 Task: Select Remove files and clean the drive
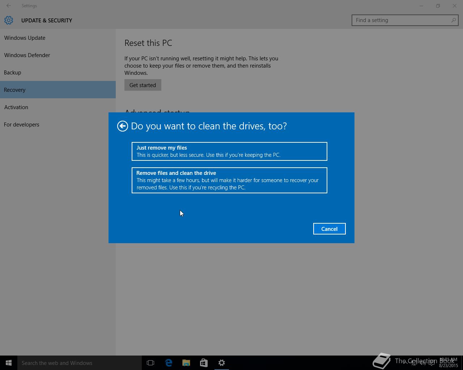pos(229,180)
